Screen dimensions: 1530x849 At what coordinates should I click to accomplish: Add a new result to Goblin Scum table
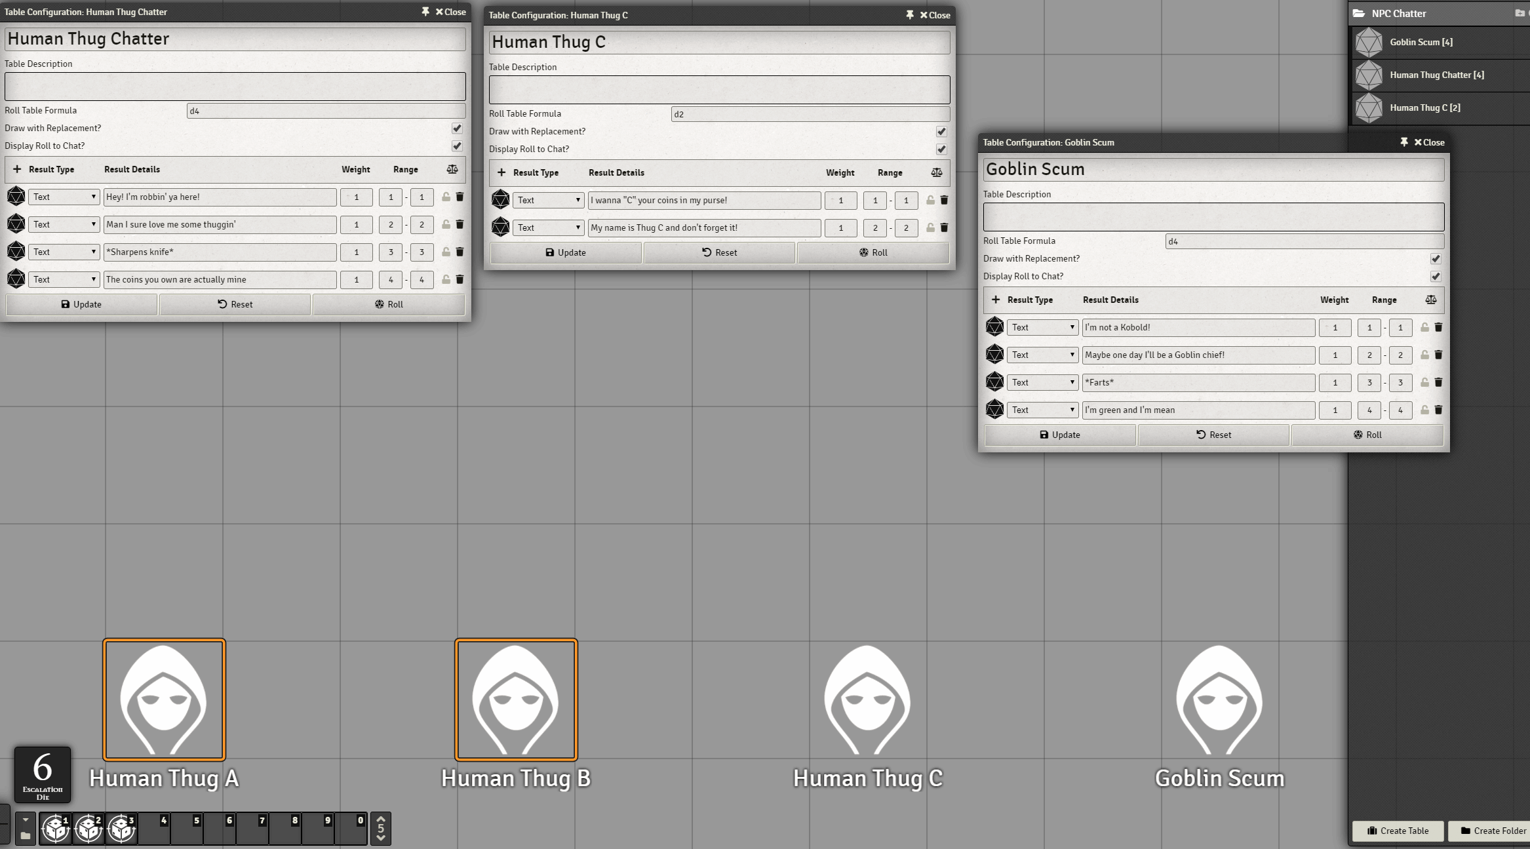(995, 300)
